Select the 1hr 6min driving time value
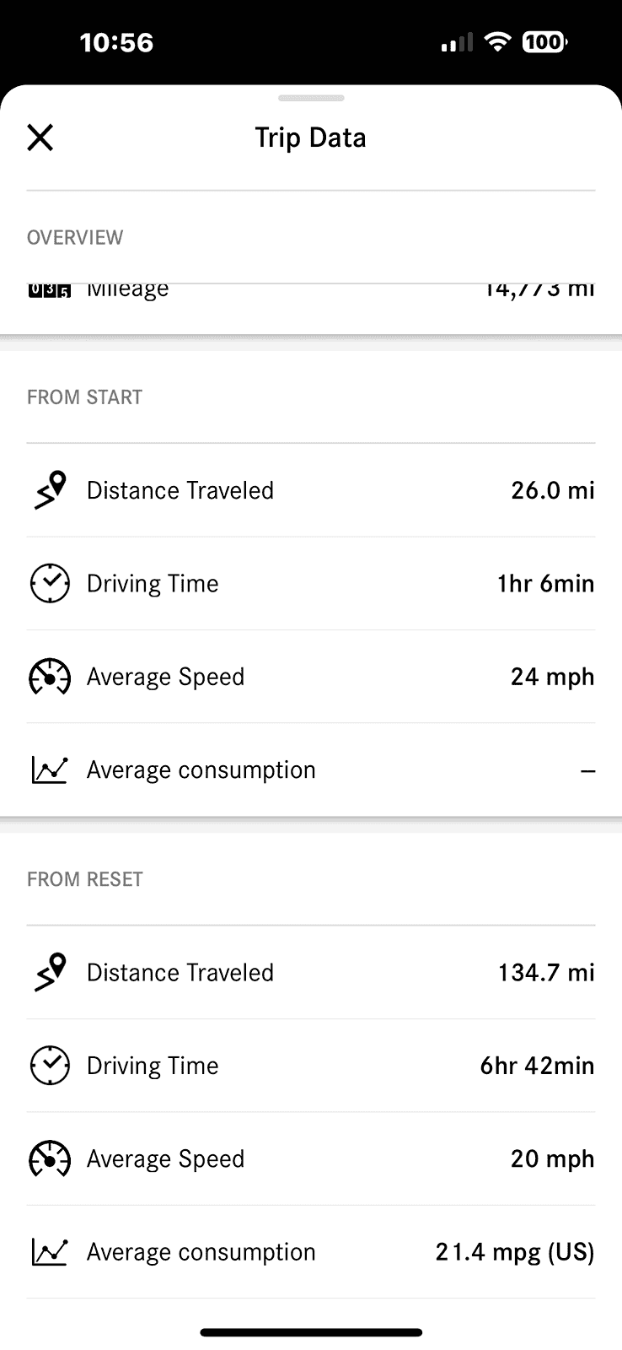The width and height of the screenshot is (622, 1350). (x=545, y=584)
